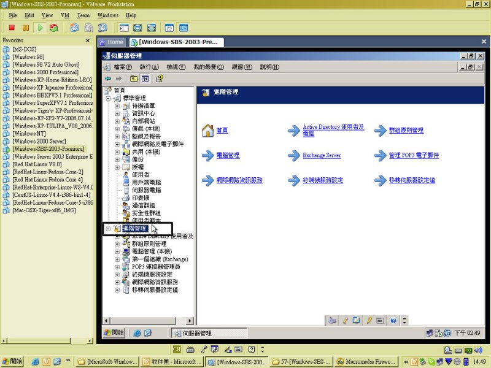Image resolution: width=491 pixels, height=368 pixels.
Task: Expand the 終端機服務設定 tree node
Action: 117,274
